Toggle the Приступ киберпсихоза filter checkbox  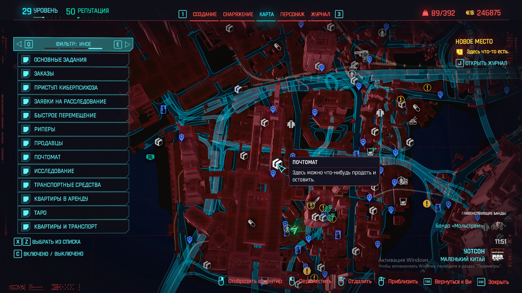pyautogui.click(x=26, y=88)
